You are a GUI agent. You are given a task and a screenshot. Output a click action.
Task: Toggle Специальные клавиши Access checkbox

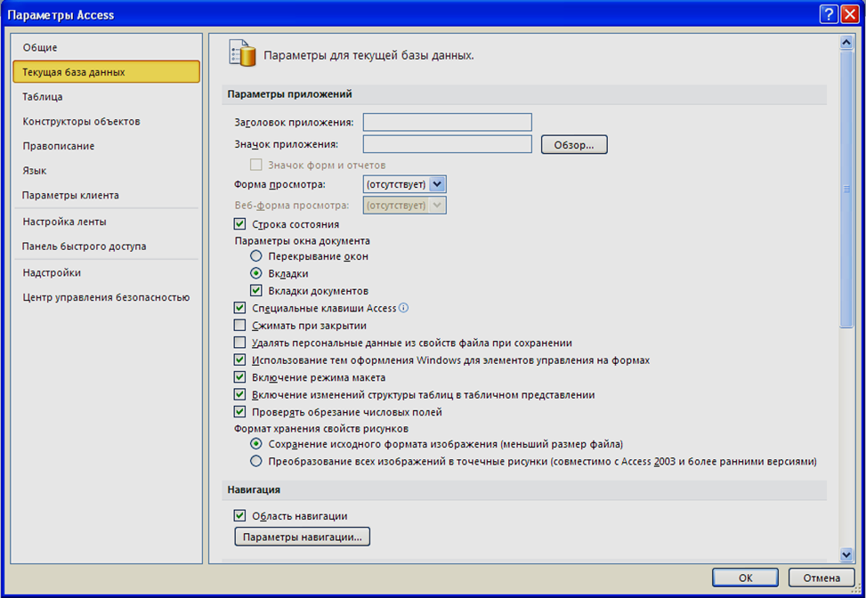(x=239, y=308)
